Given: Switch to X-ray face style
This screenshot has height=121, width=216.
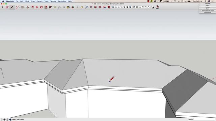Looking at the screenshot, I should [113, 7].
